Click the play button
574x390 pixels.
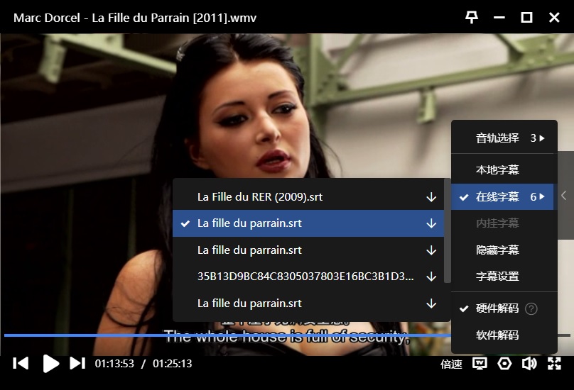click(x=50, y=364)
